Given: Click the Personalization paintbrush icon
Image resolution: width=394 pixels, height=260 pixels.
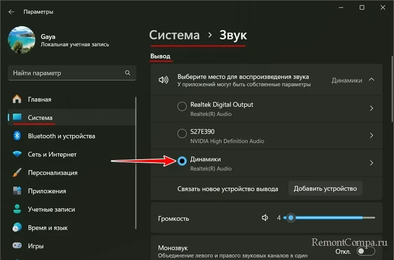Looking at the screenshot, I should (17, 173).
